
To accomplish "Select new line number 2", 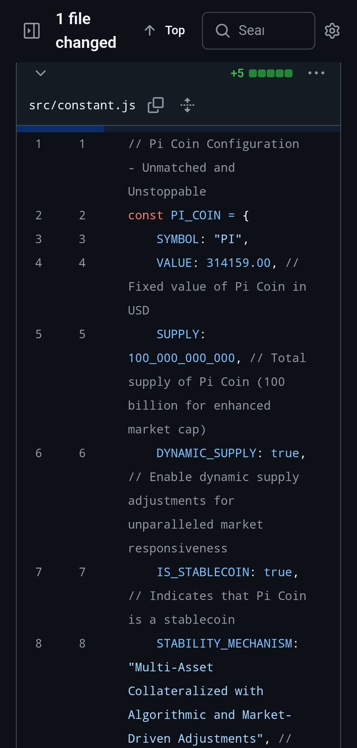I will pyautogui.click(x=82, y=215).
